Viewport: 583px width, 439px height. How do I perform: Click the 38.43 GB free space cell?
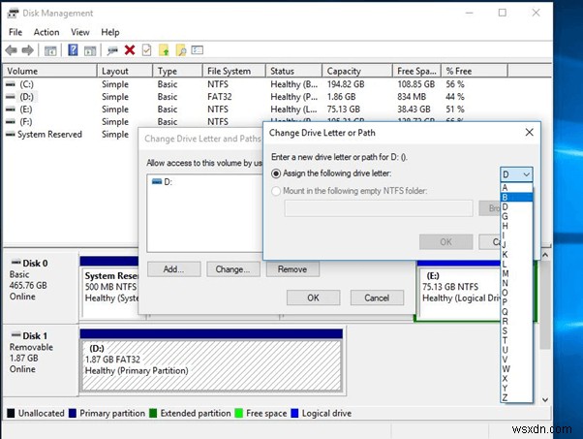click(414, 110)
